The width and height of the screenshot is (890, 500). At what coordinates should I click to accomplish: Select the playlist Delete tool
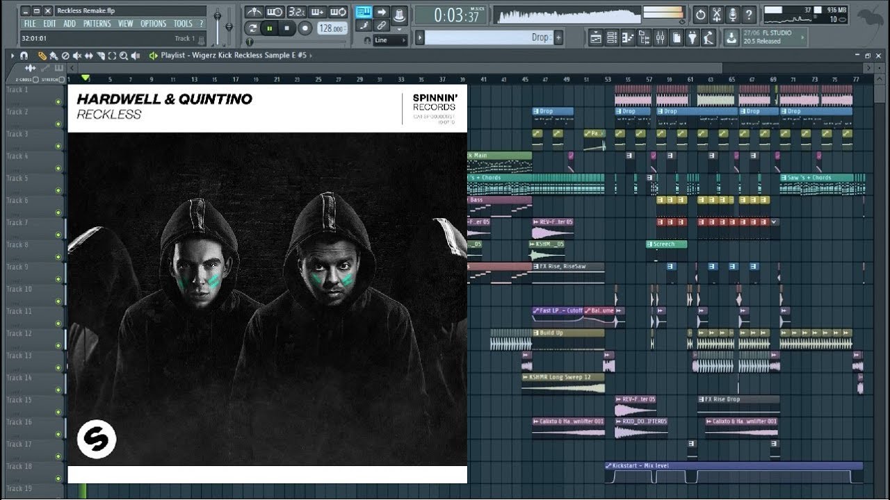pos(65,56)
